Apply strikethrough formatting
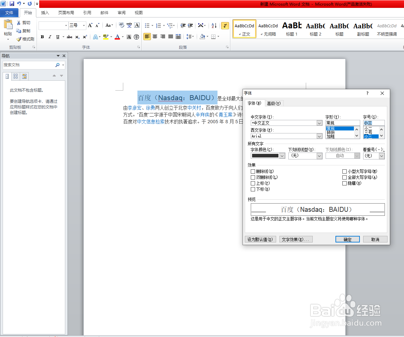Screen dimensions: 404x337 click(70, 37)
